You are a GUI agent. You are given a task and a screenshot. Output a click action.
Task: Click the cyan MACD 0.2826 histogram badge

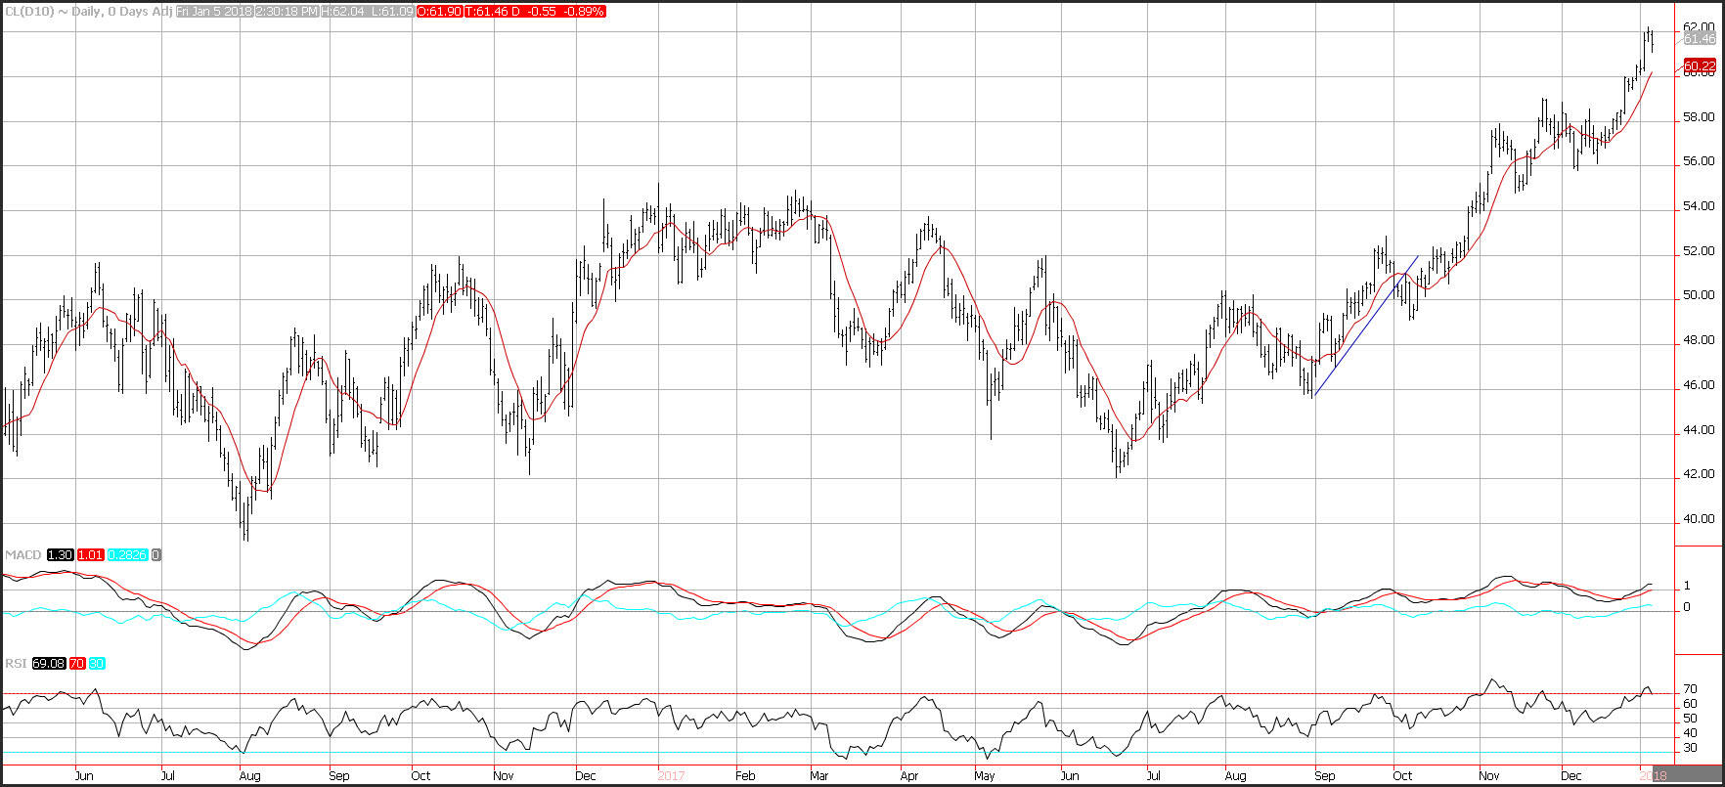(x=127, y=554)
